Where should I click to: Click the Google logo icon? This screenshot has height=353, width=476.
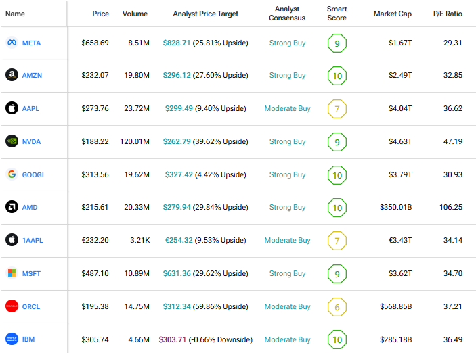(x=12, y=174)
